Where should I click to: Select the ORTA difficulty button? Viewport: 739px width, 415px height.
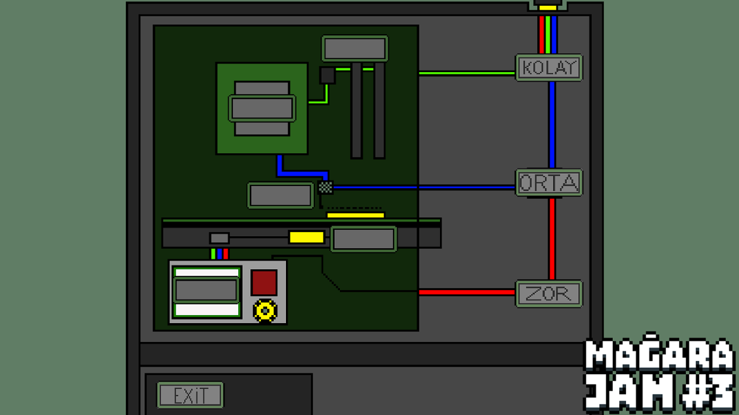[549, 183]
